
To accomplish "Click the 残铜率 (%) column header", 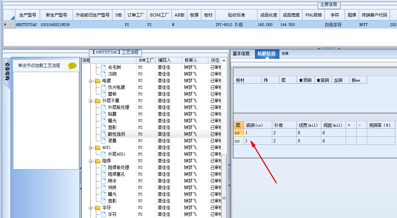I will [x=380, y=125].
